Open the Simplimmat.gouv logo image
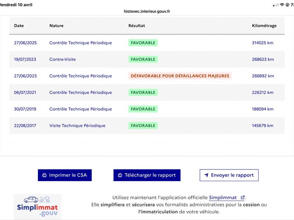 [37, 206]
